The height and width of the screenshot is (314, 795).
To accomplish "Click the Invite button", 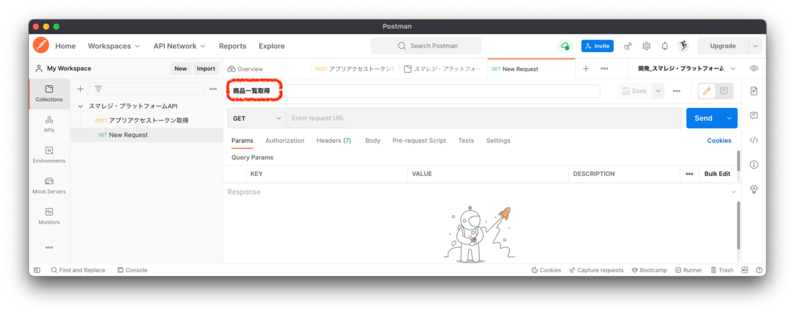I will pyautogui.click(x=598, y=46).
